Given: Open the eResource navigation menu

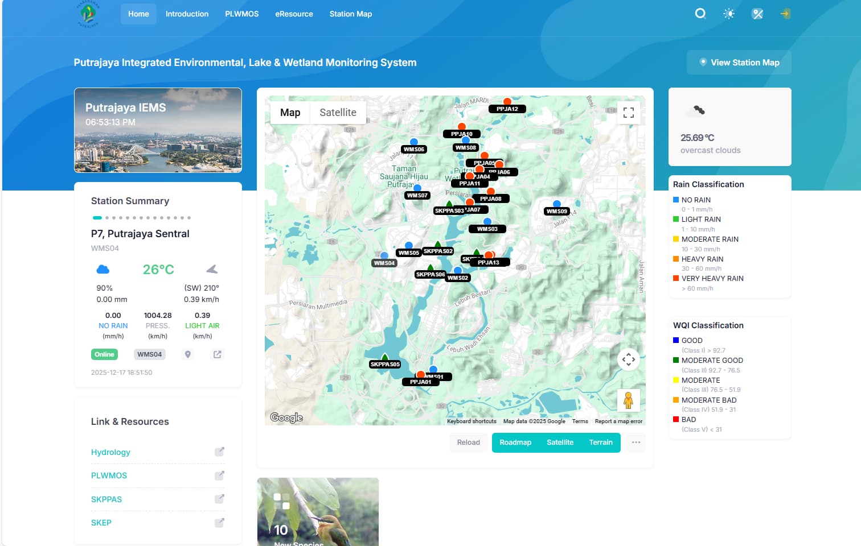Looking at the screenshot, I should pos(294,14).
